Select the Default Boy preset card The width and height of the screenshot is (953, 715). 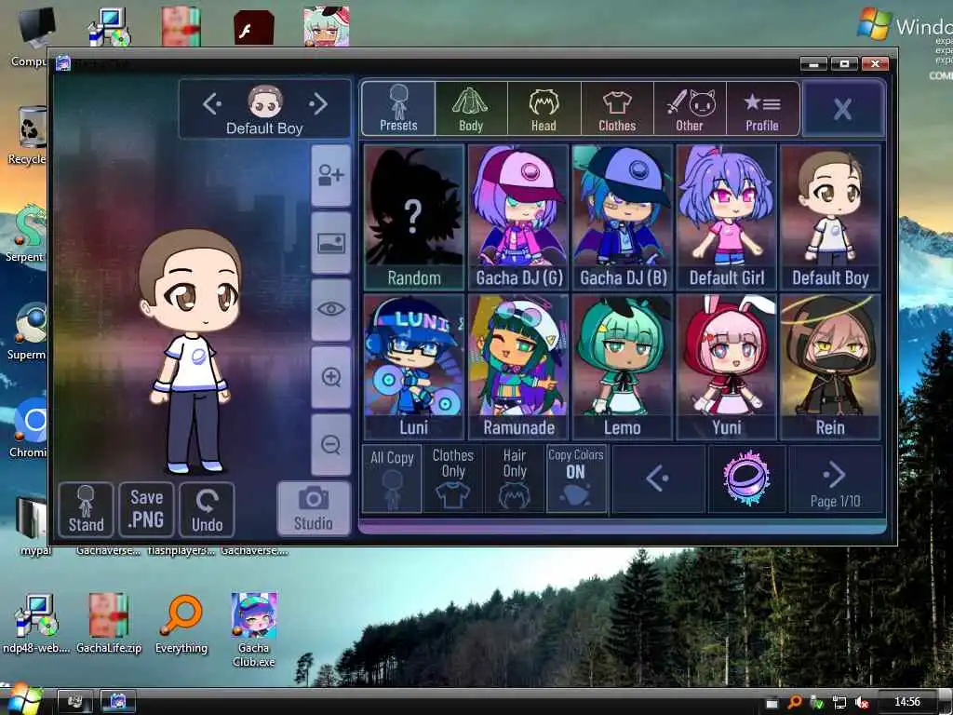pyautogui.click(x=830, y=217)
